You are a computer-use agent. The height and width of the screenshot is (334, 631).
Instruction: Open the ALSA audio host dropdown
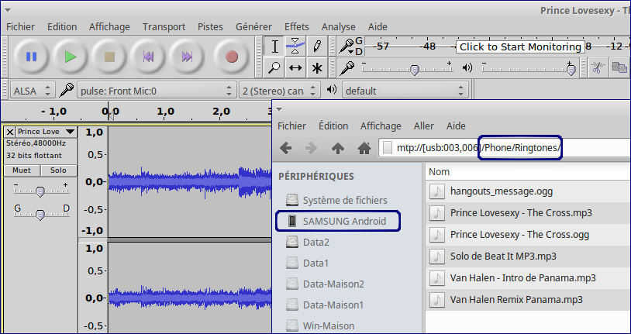point(33,91)
